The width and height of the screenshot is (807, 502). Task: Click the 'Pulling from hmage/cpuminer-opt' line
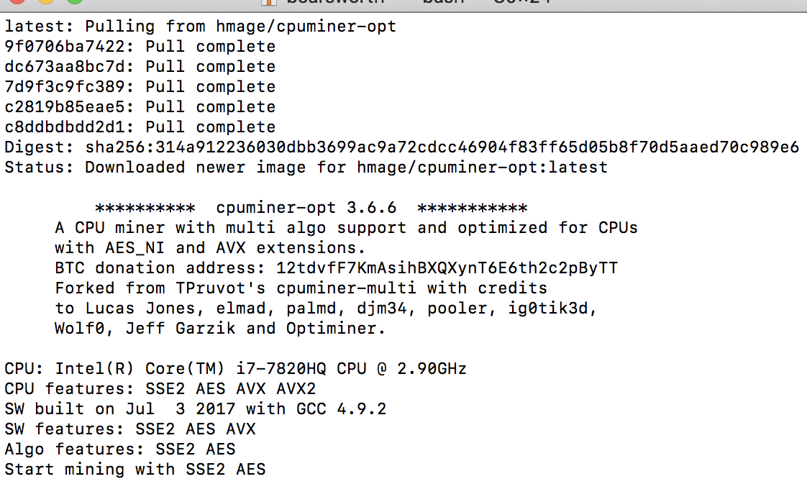[x=200, y=27]
